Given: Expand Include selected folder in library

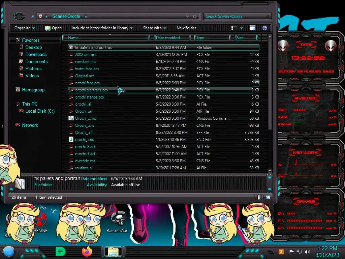Looking at the screenshot, I should pyautogui.click(x=102, y=28).
